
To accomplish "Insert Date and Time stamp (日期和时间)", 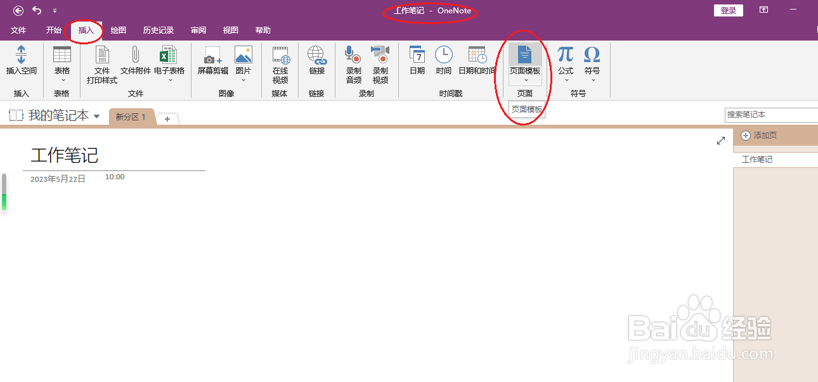I will (477, 54).
